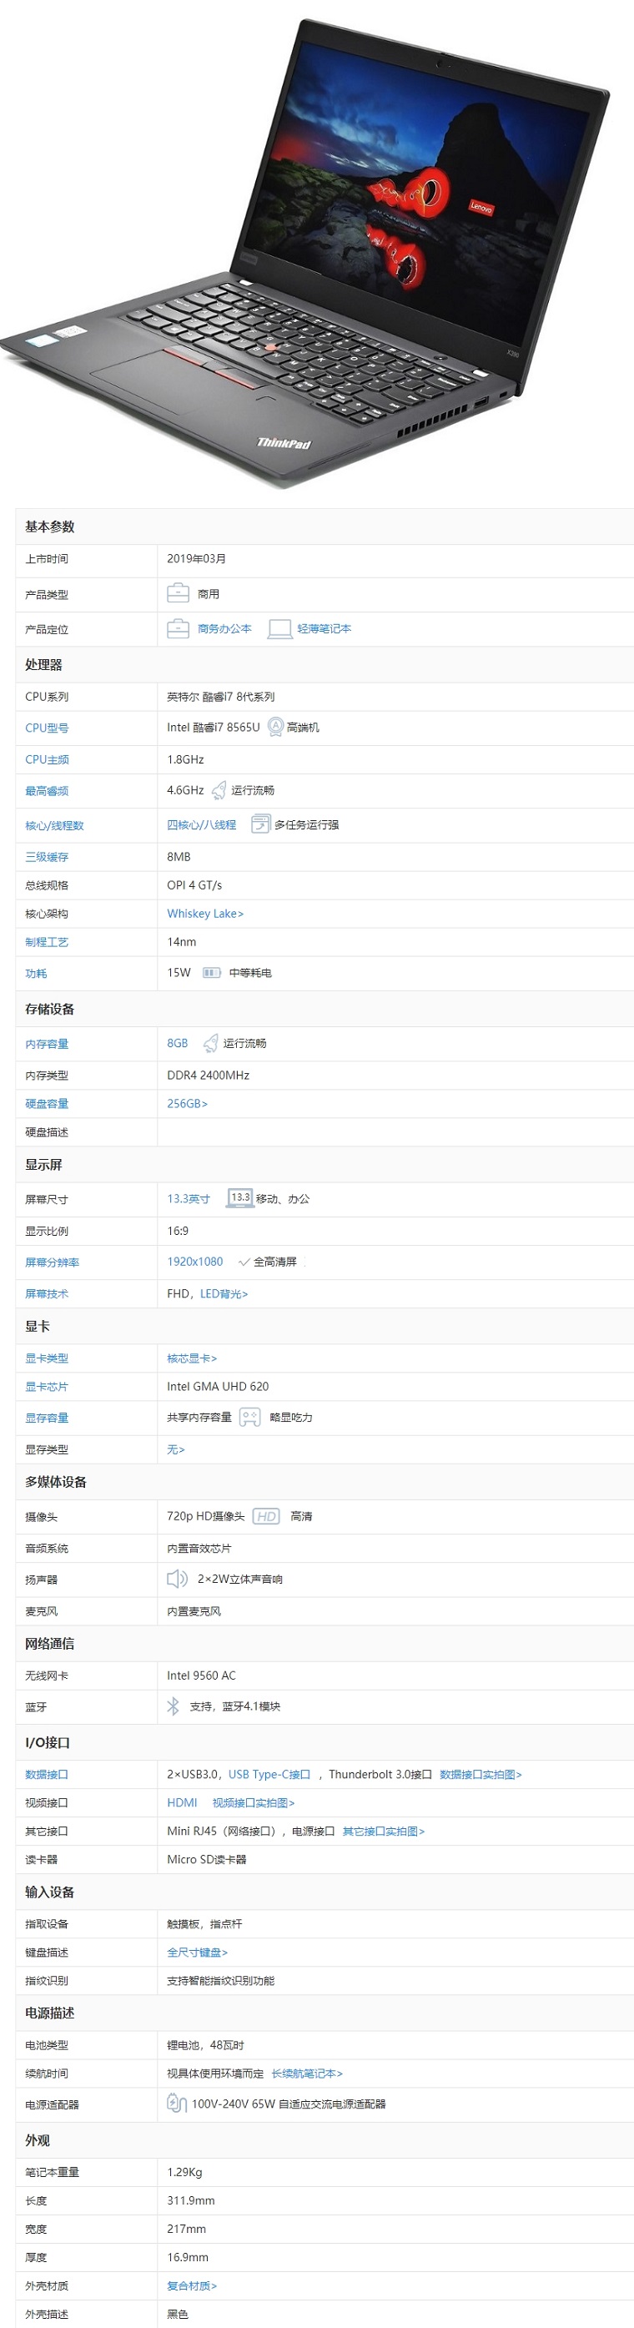Click the power adapter icon
Image resolution: width=634 pixels, height=2328 pixels.
coord(176,2103)
